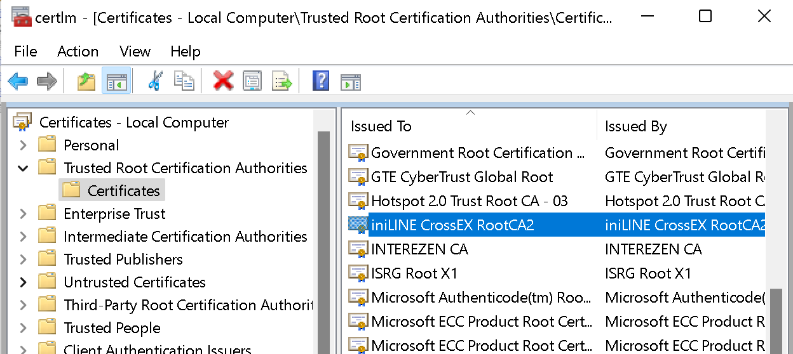
Task: Toggle the Show/Hide Action Pane icon
Action: (350, 81)
